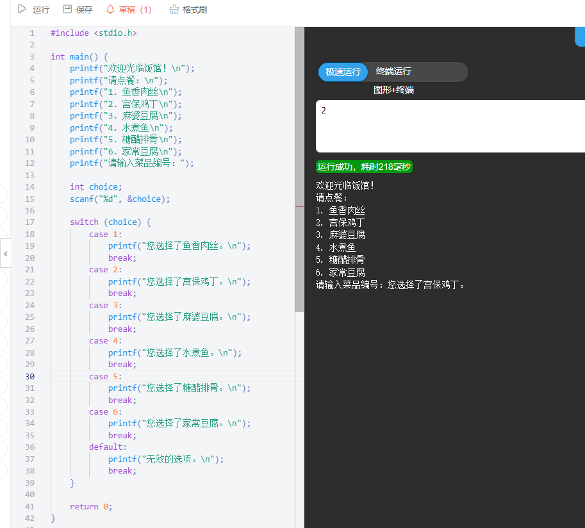Click the switch (choice) { line
This screenshot has height=528, width=585.
[x=110, y=222]
